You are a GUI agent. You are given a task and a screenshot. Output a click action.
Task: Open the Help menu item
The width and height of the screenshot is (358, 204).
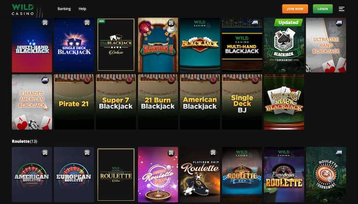[x=82, y=9]
